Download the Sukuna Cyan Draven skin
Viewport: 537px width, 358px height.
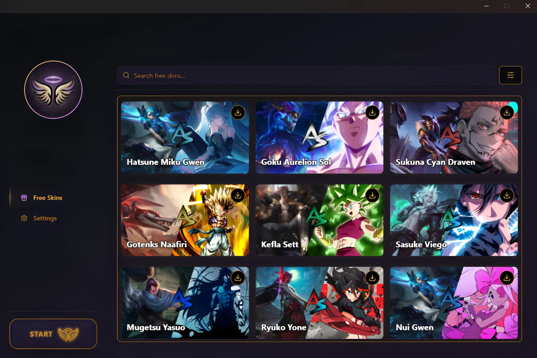tap(507, 113)
